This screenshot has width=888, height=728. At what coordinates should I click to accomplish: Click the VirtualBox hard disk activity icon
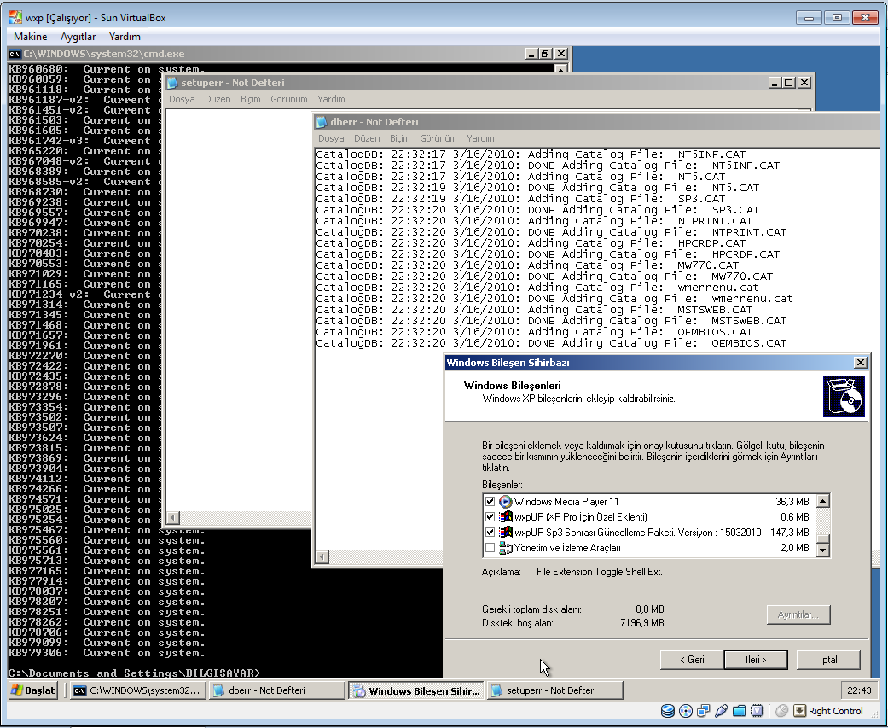pyautogui.click(x=668, y=710)
